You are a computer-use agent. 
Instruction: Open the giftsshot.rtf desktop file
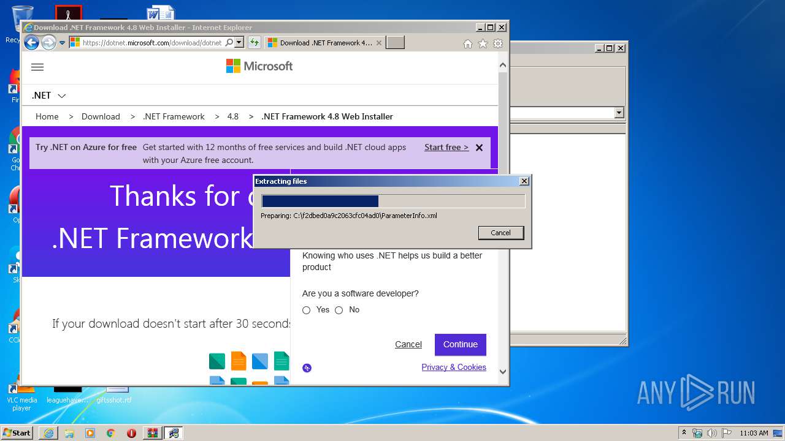point(114,395)
